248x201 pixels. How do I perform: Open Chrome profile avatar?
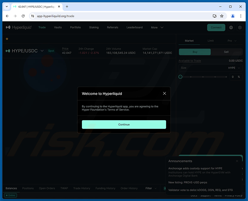[x=233, y=16]
